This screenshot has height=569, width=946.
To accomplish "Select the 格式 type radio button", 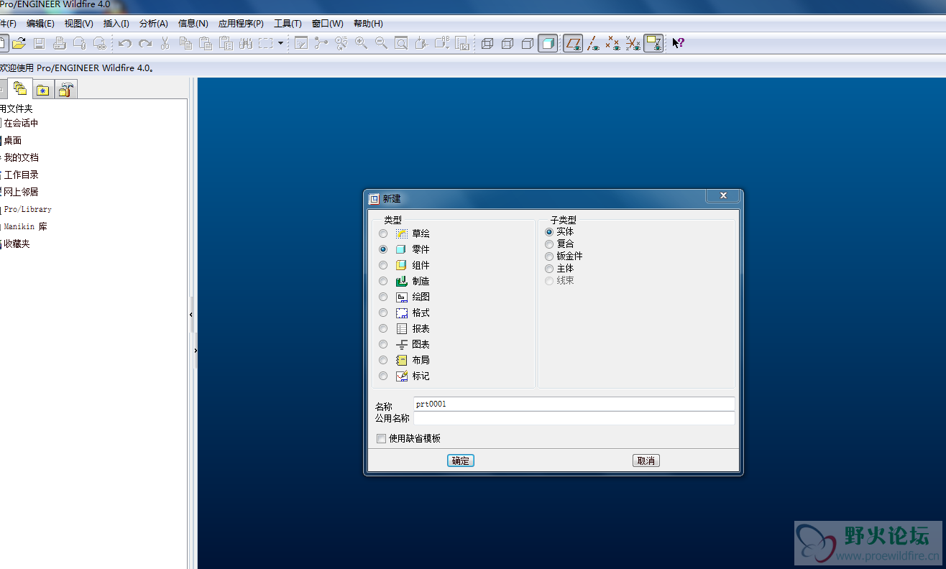I will pyautogui.click(x=383, y=313).
